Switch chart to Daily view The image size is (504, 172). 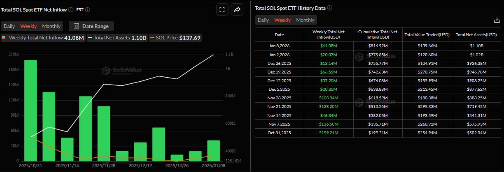(9, 26)
